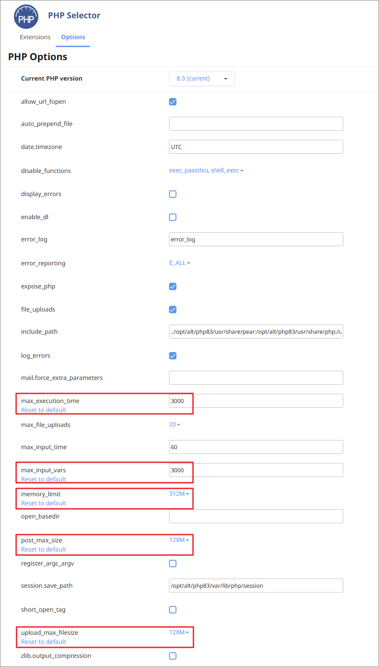Viewport: 379px width, 667px height.
Task: Expand the disable_functions dropdown
Action: point(206,171)
